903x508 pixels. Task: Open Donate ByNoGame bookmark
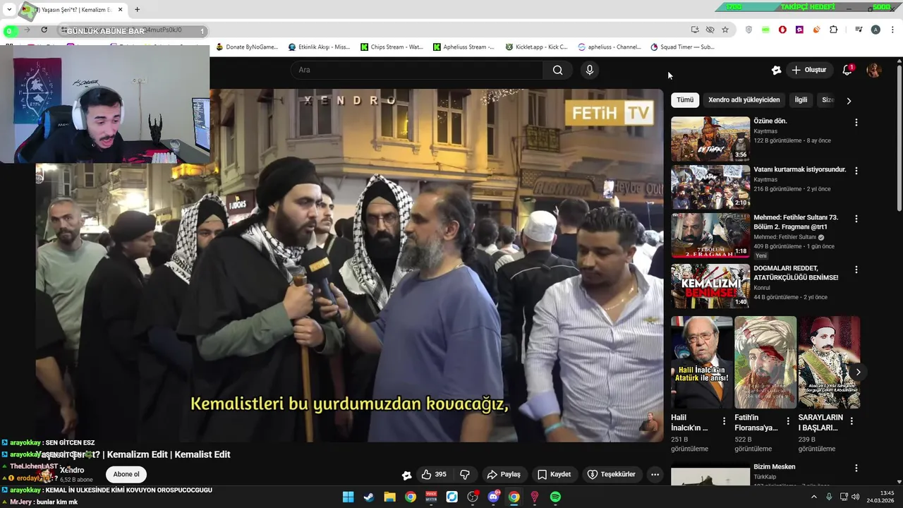[x=247, y=47]
